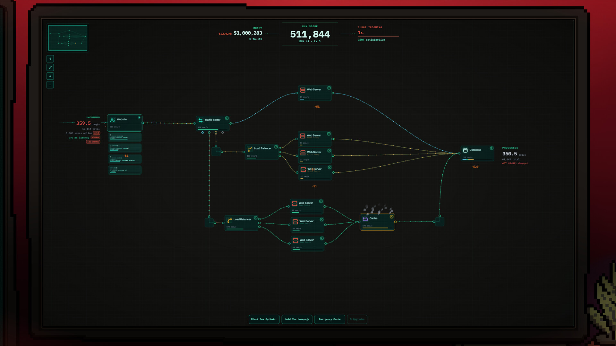Screen dimensions: 616x346
Task: Toggle the Website node status dot
Action: [139, 118]
